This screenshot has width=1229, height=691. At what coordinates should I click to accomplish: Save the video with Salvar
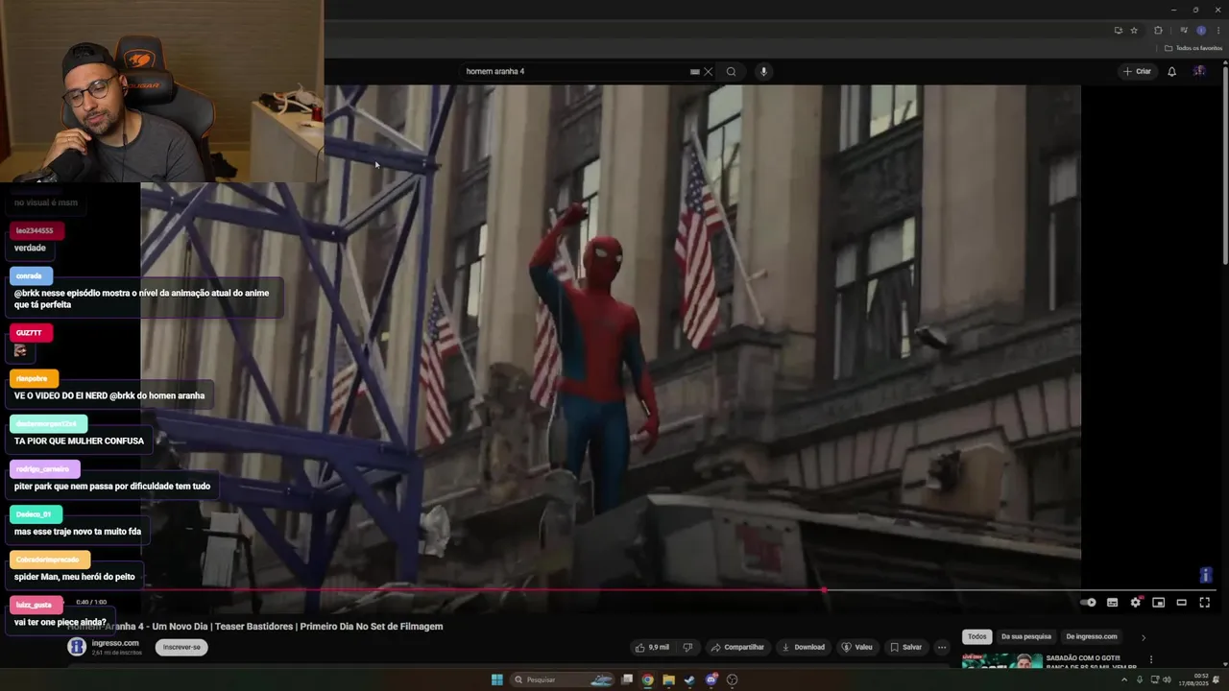(905, 647)
